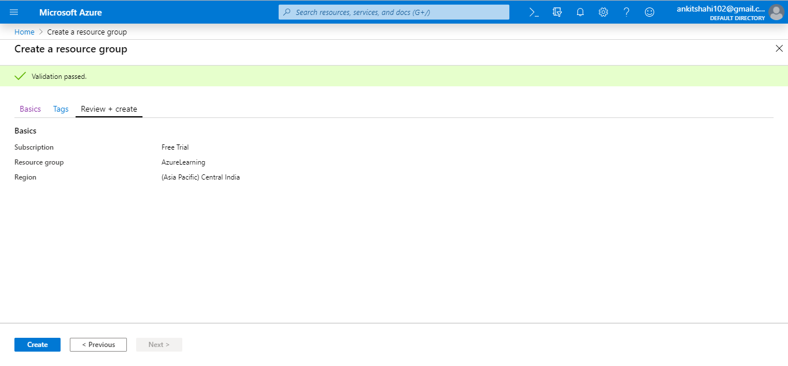Click the disabled Next button
Viewport: 788px width, 366px height.
pos(159,344)
